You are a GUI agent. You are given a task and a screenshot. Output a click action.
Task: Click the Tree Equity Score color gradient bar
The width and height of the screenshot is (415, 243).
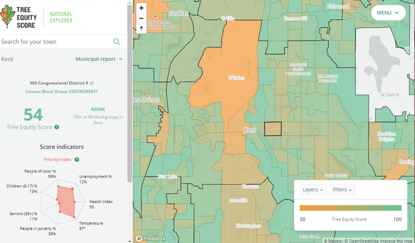pyautogui.click(x=350, y=208)
